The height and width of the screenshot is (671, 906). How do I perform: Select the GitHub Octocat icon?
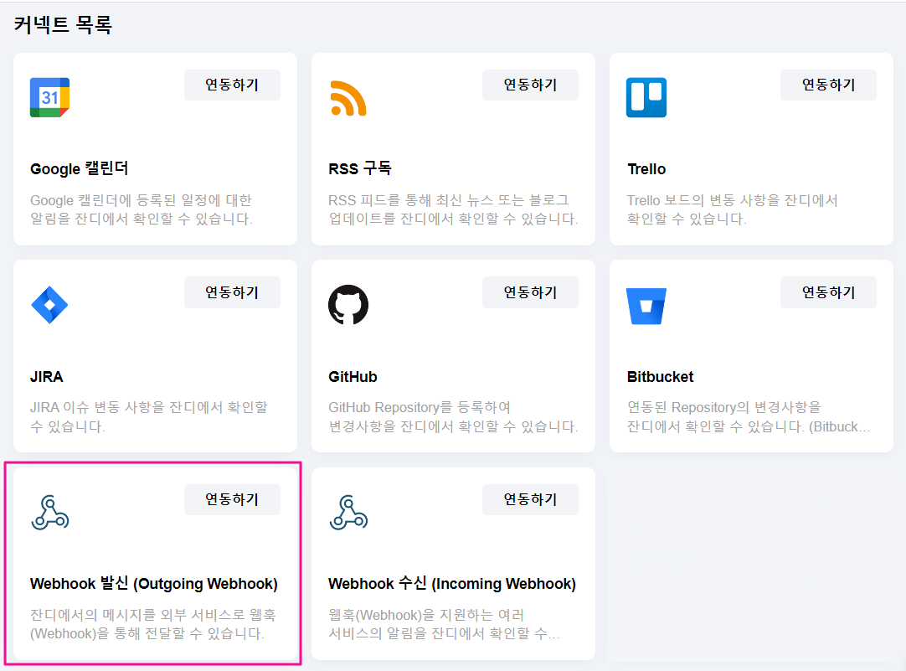click(348, 305)
